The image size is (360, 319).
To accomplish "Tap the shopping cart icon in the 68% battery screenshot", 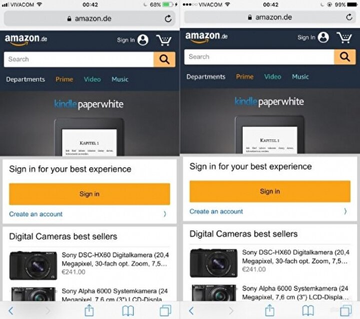I will (x=163, y=40).
